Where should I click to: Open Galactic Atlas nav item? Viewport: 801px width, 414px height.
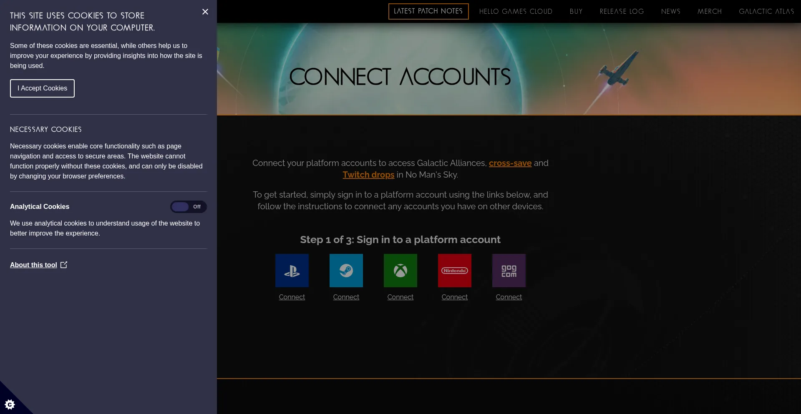pos(766,11)
